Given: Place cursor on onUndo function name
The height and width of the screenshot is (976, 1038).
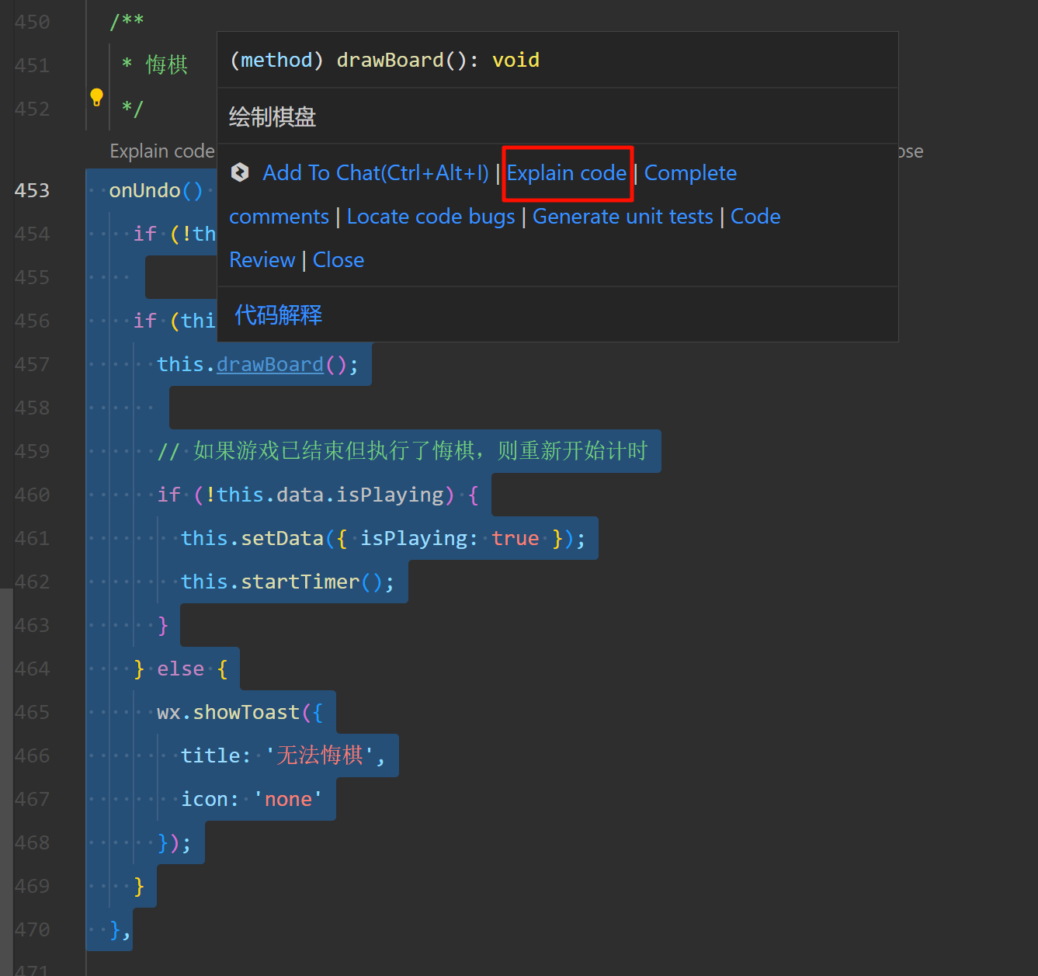Looking at the screenshot, I should tap(144, 190).
